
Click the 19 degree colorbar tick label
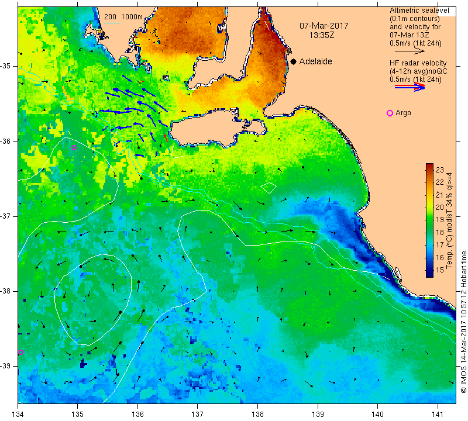click(x=440, y=220)
